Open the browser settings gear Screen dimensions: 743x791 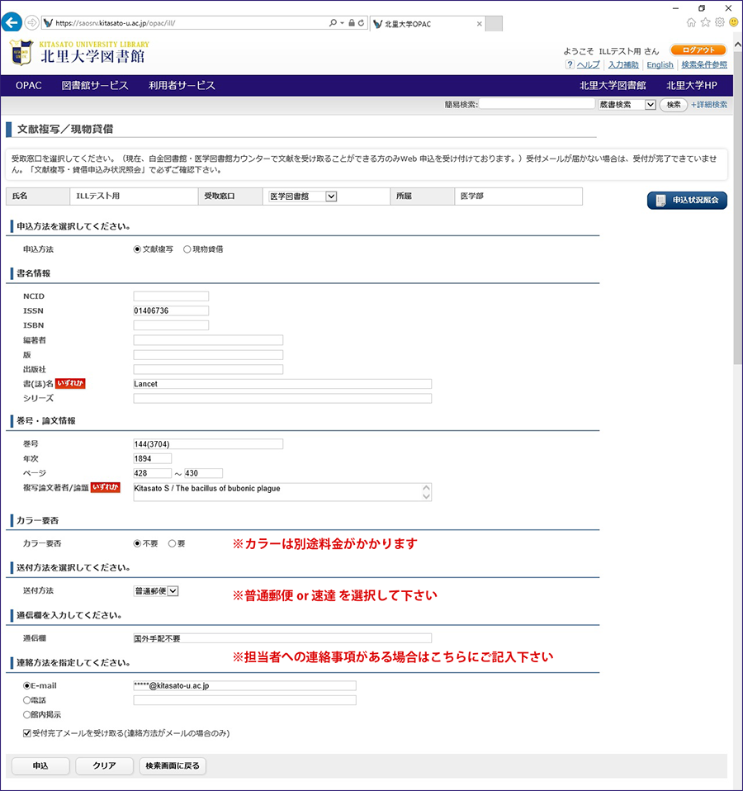719,22
